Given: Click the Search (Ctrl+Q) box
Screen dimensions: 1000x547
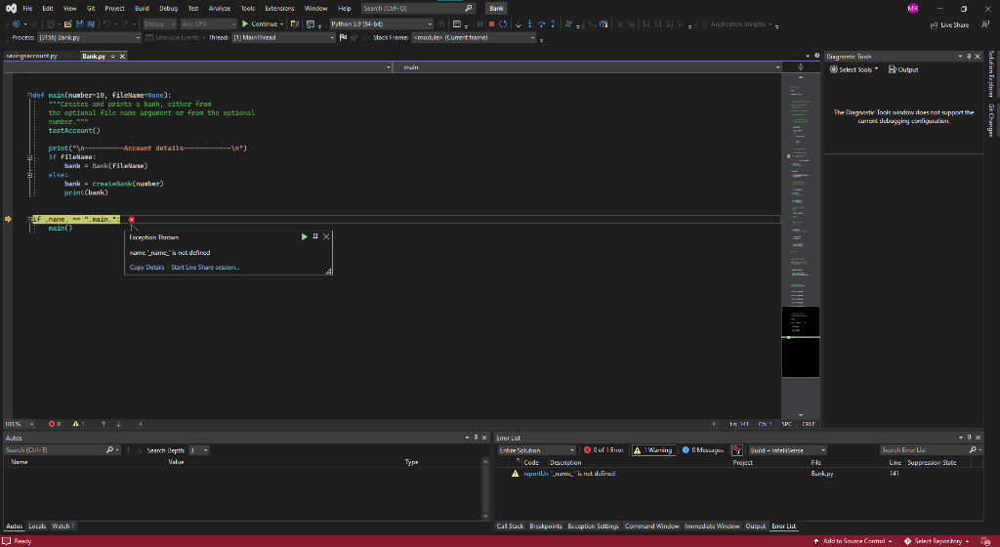Looking at the screenshot, I should click(418, 8).
